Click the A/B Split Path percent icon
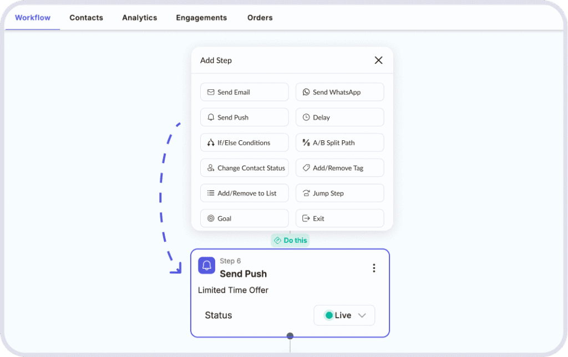568x357 pixels. tap(306, 142)
